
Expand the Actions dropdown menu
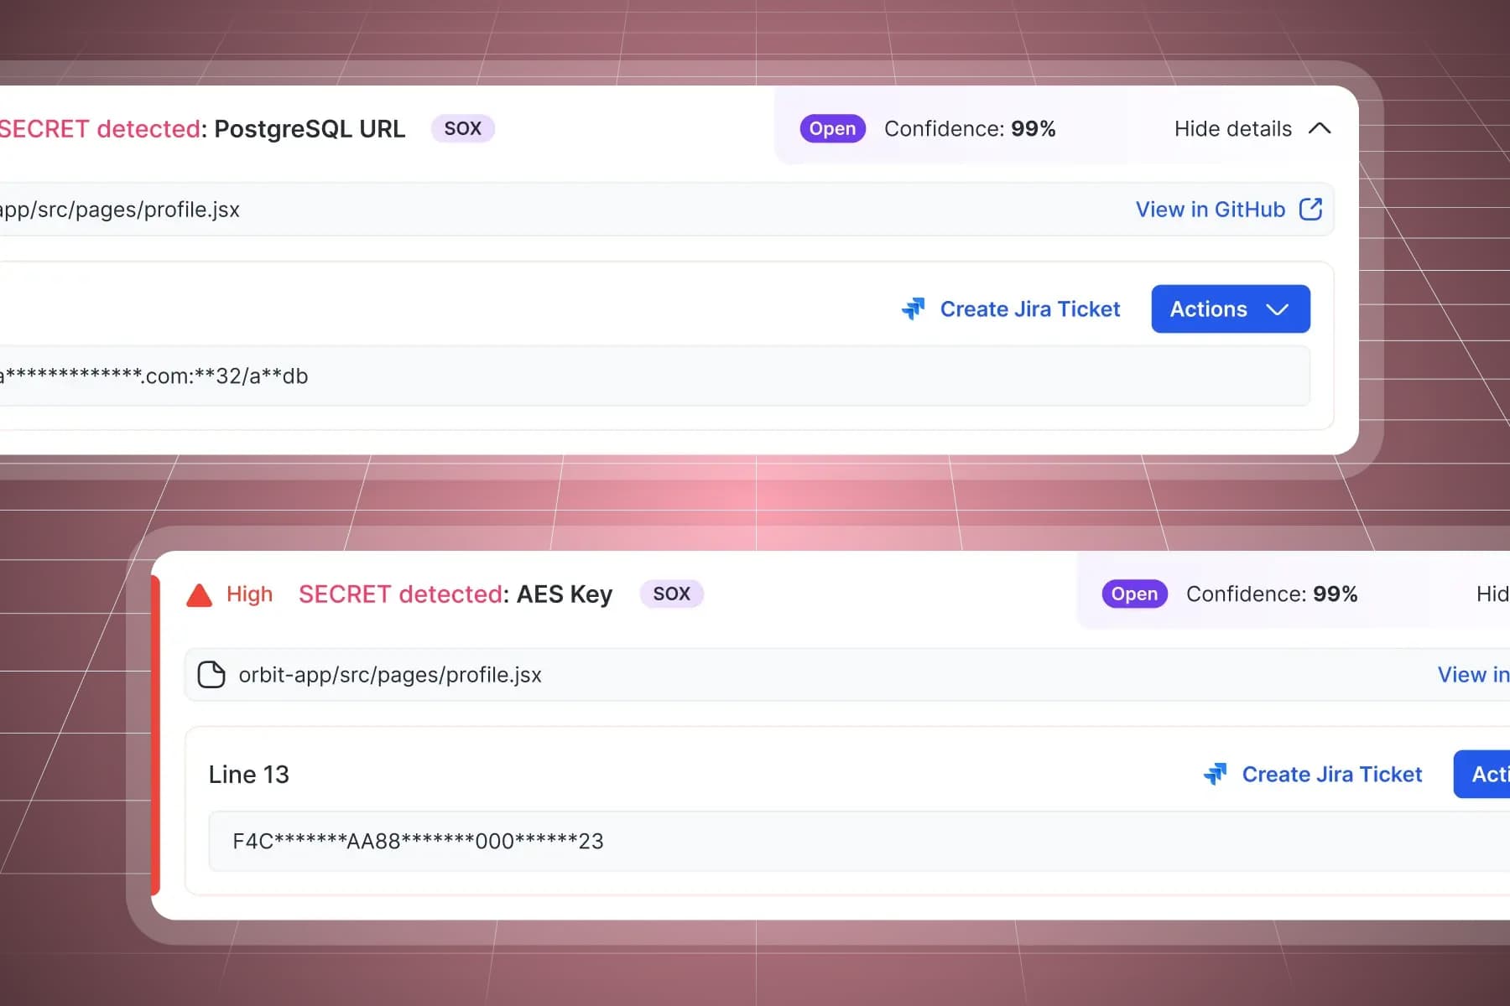tap(1230, 309)
